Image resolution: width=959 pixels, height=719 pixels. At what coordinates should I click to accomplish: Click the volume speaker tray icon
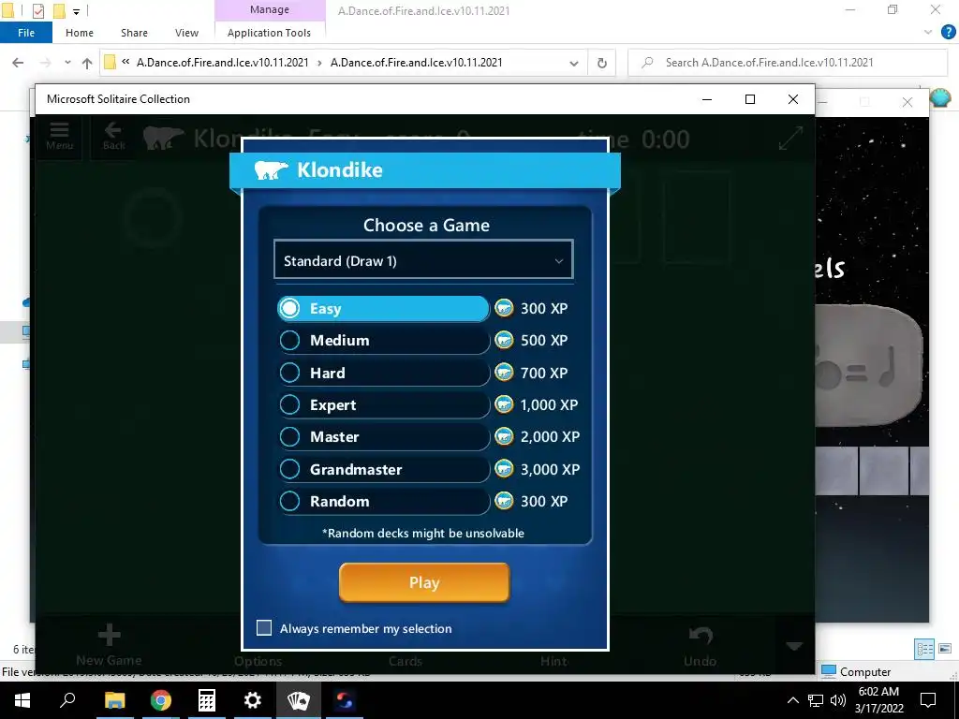(838, 700)
